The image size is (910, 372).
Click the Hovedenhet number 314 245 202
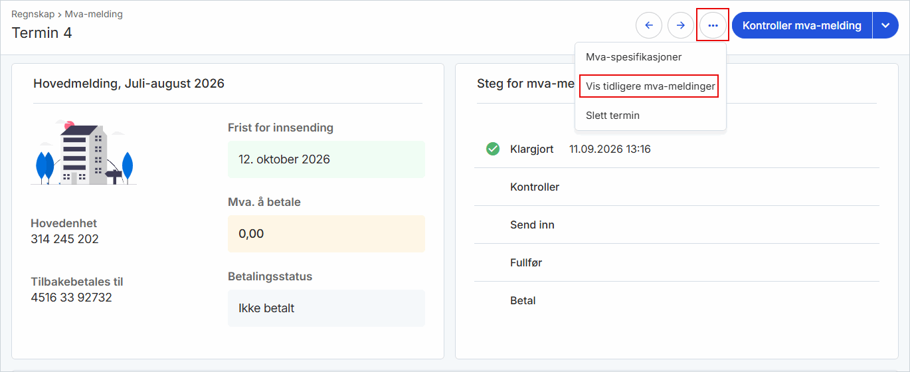(64, 239)
